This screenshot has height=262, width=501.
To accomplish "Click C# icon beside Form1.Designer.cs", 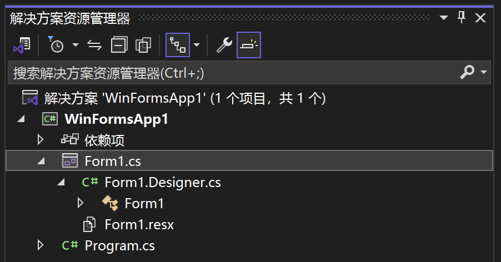I will [90, 182].
